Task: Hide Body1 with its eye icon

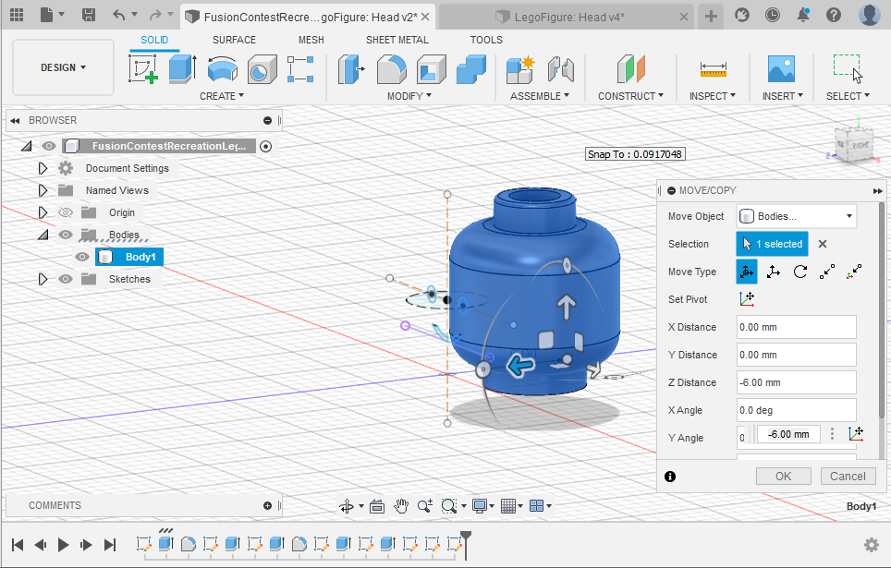Action: point(82,257)
